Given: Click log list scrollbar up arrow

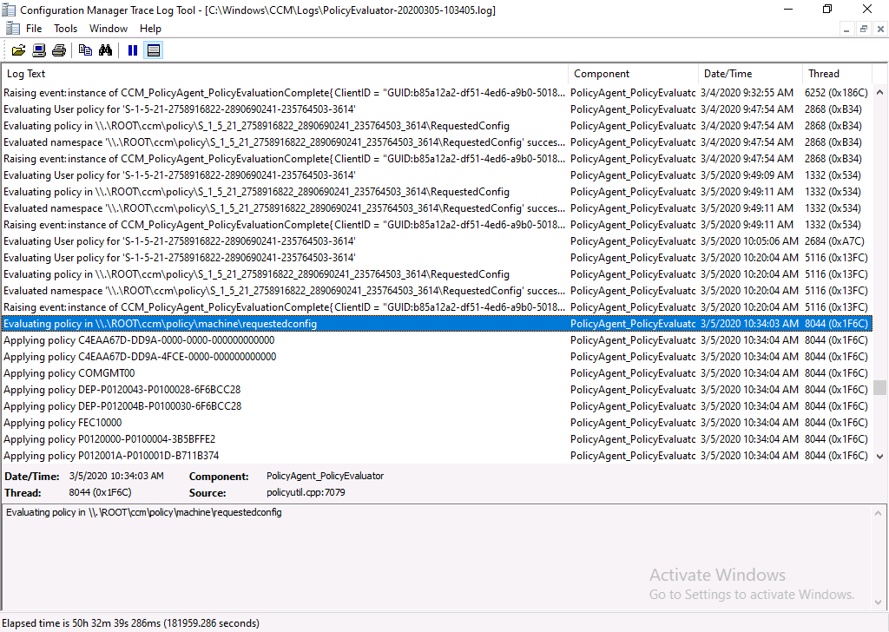Looking at the screenshot, I should (879, 92).
